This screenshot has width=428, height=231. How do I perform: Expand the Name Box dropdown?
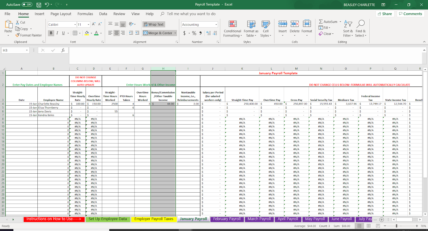point(27,50)
